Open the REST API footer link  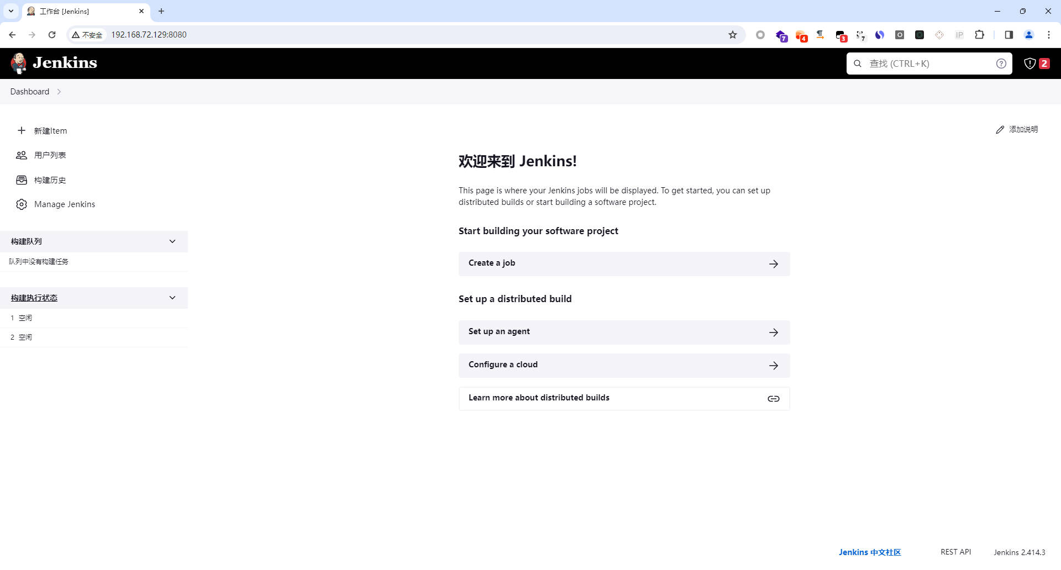tap(955, 552)
